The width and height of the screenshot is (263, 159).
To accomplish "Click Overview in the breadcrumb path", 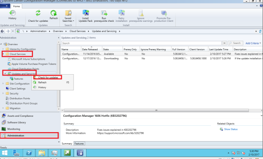I will tap(58, 31).
